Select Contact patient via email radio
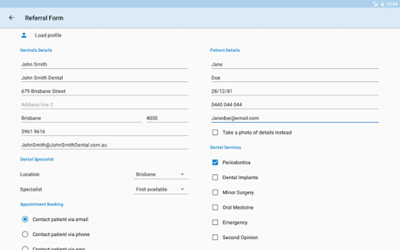Viewport: 400px width, 250px height. (x=25, y=219)
